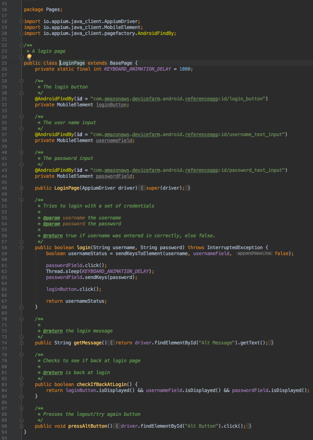313x440 pixels.
Task: Click the yellow lightbulb intention icon
Action: [29, 57]
